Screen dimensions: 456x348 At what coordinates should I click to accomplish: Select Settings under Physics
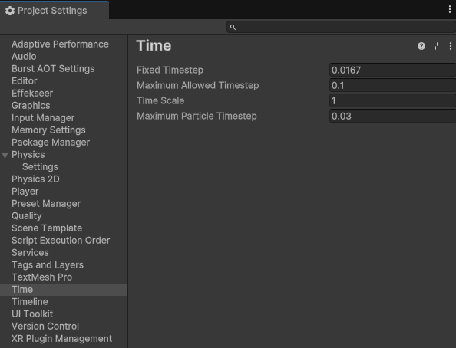coord(40,167)
